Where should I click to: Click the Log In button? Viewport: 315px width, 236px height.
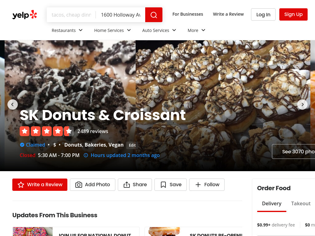point(263,14)
